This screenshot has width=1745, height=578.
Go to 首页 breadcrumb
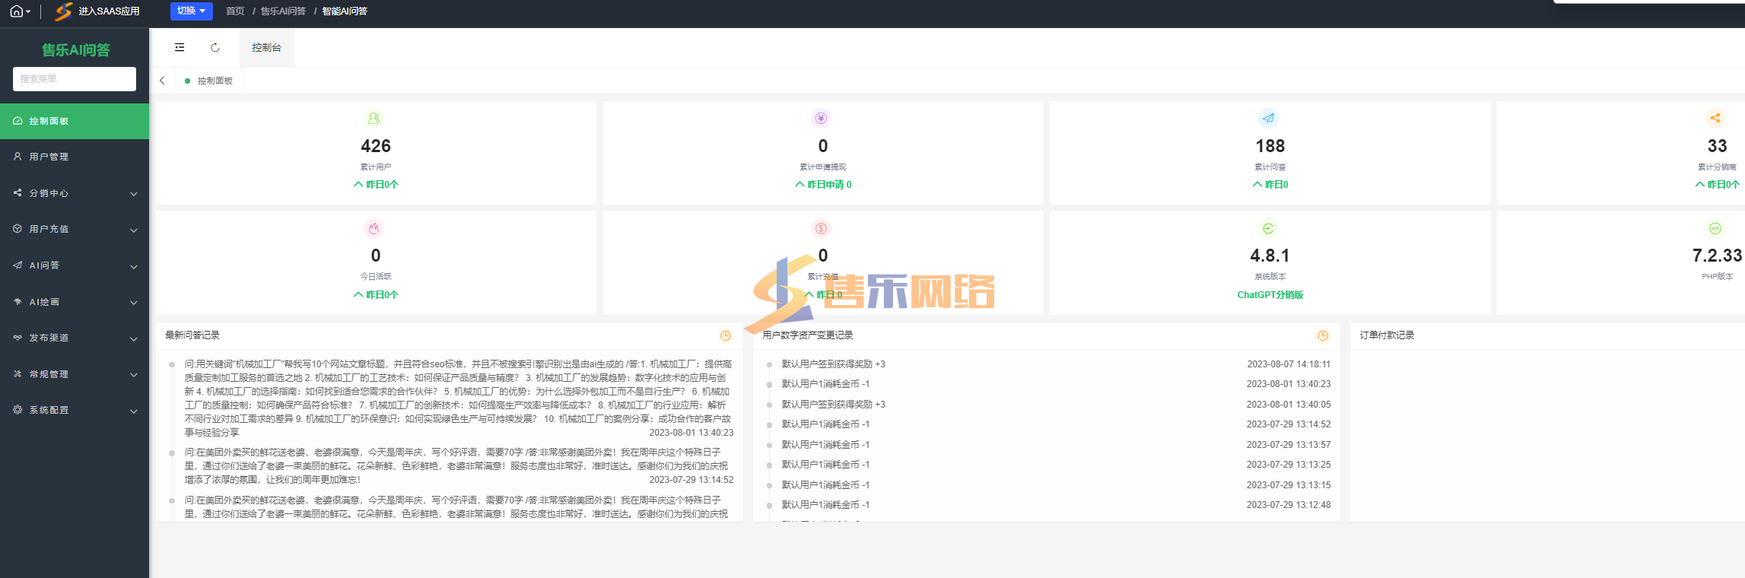[235, 11]
